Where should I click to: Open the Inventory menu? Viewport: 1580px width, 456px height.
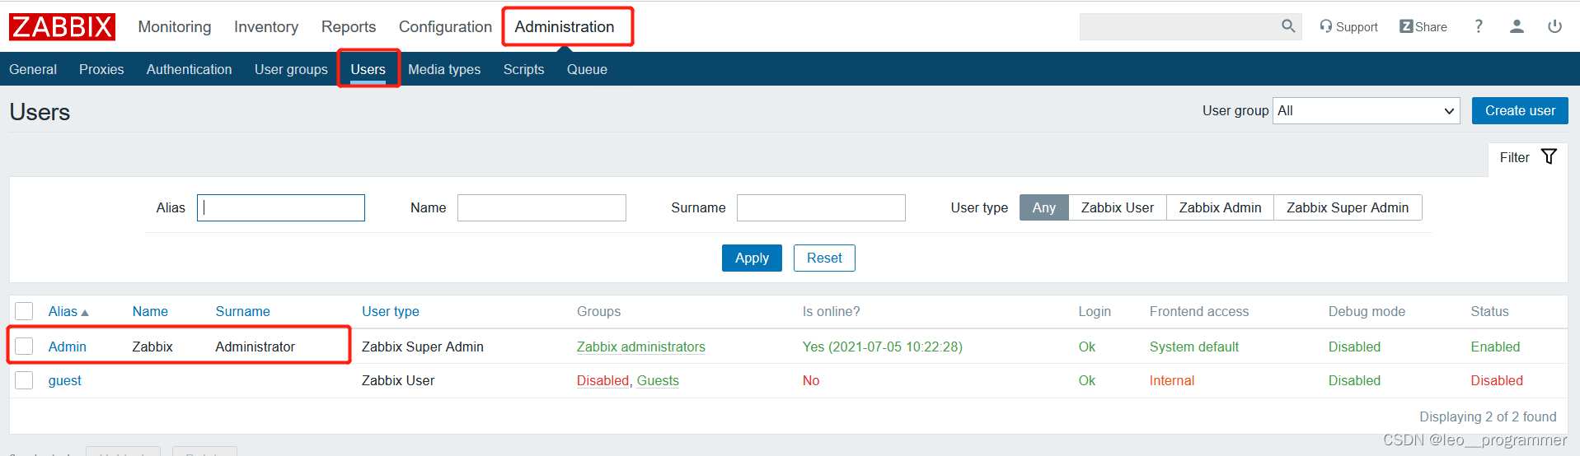click(266, 26)
